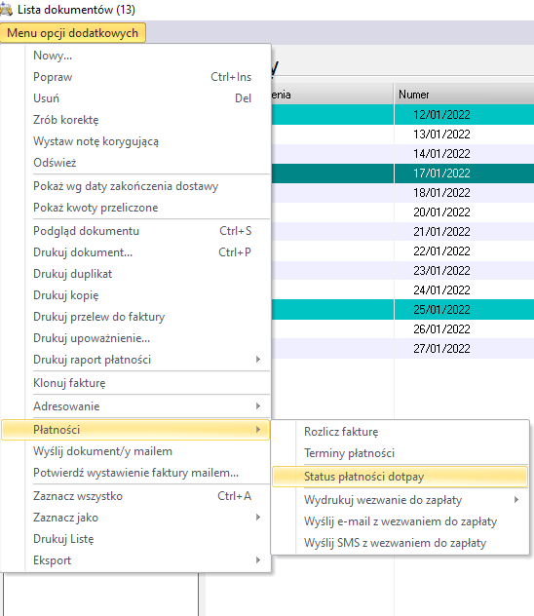Select Zrób korektę menu entry
This screenshot has height=616, width=534.
coord(135,120)
